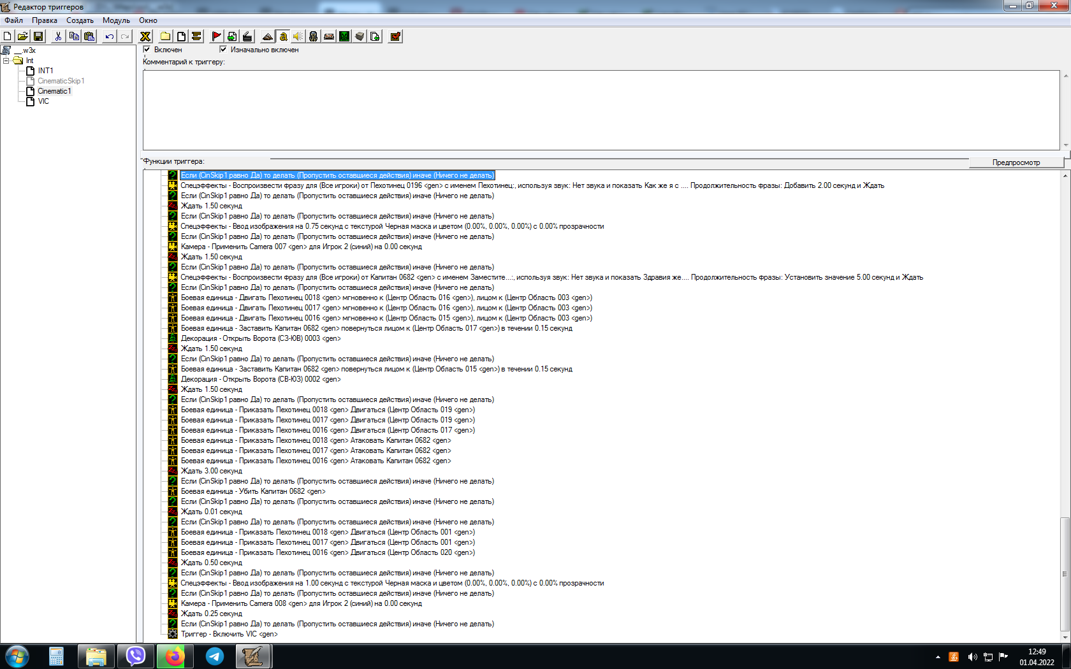The width and height of the screenshot is (1071, 669).
Task: Click the Предпросмотр button
Action: pyautogui.click(x=1016, y=162)
